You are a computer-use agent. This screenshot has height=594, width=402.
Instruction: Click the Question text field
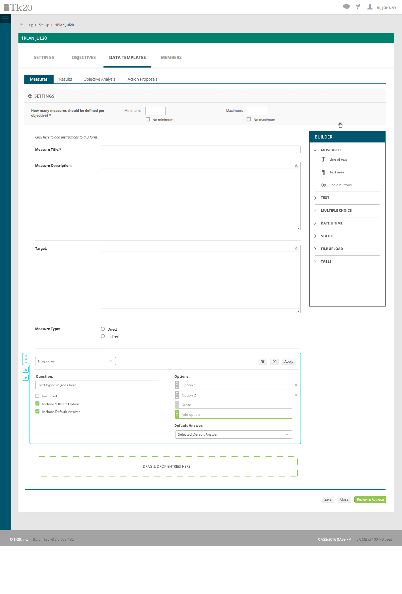pyautogui.click(x=97, y=385)
